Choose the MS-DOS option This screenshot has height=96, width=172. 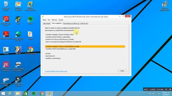point(48,54)
